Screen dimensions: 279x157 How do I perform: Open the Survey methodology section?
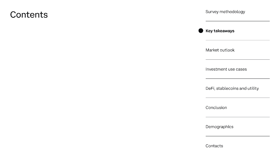pos(225,12)
